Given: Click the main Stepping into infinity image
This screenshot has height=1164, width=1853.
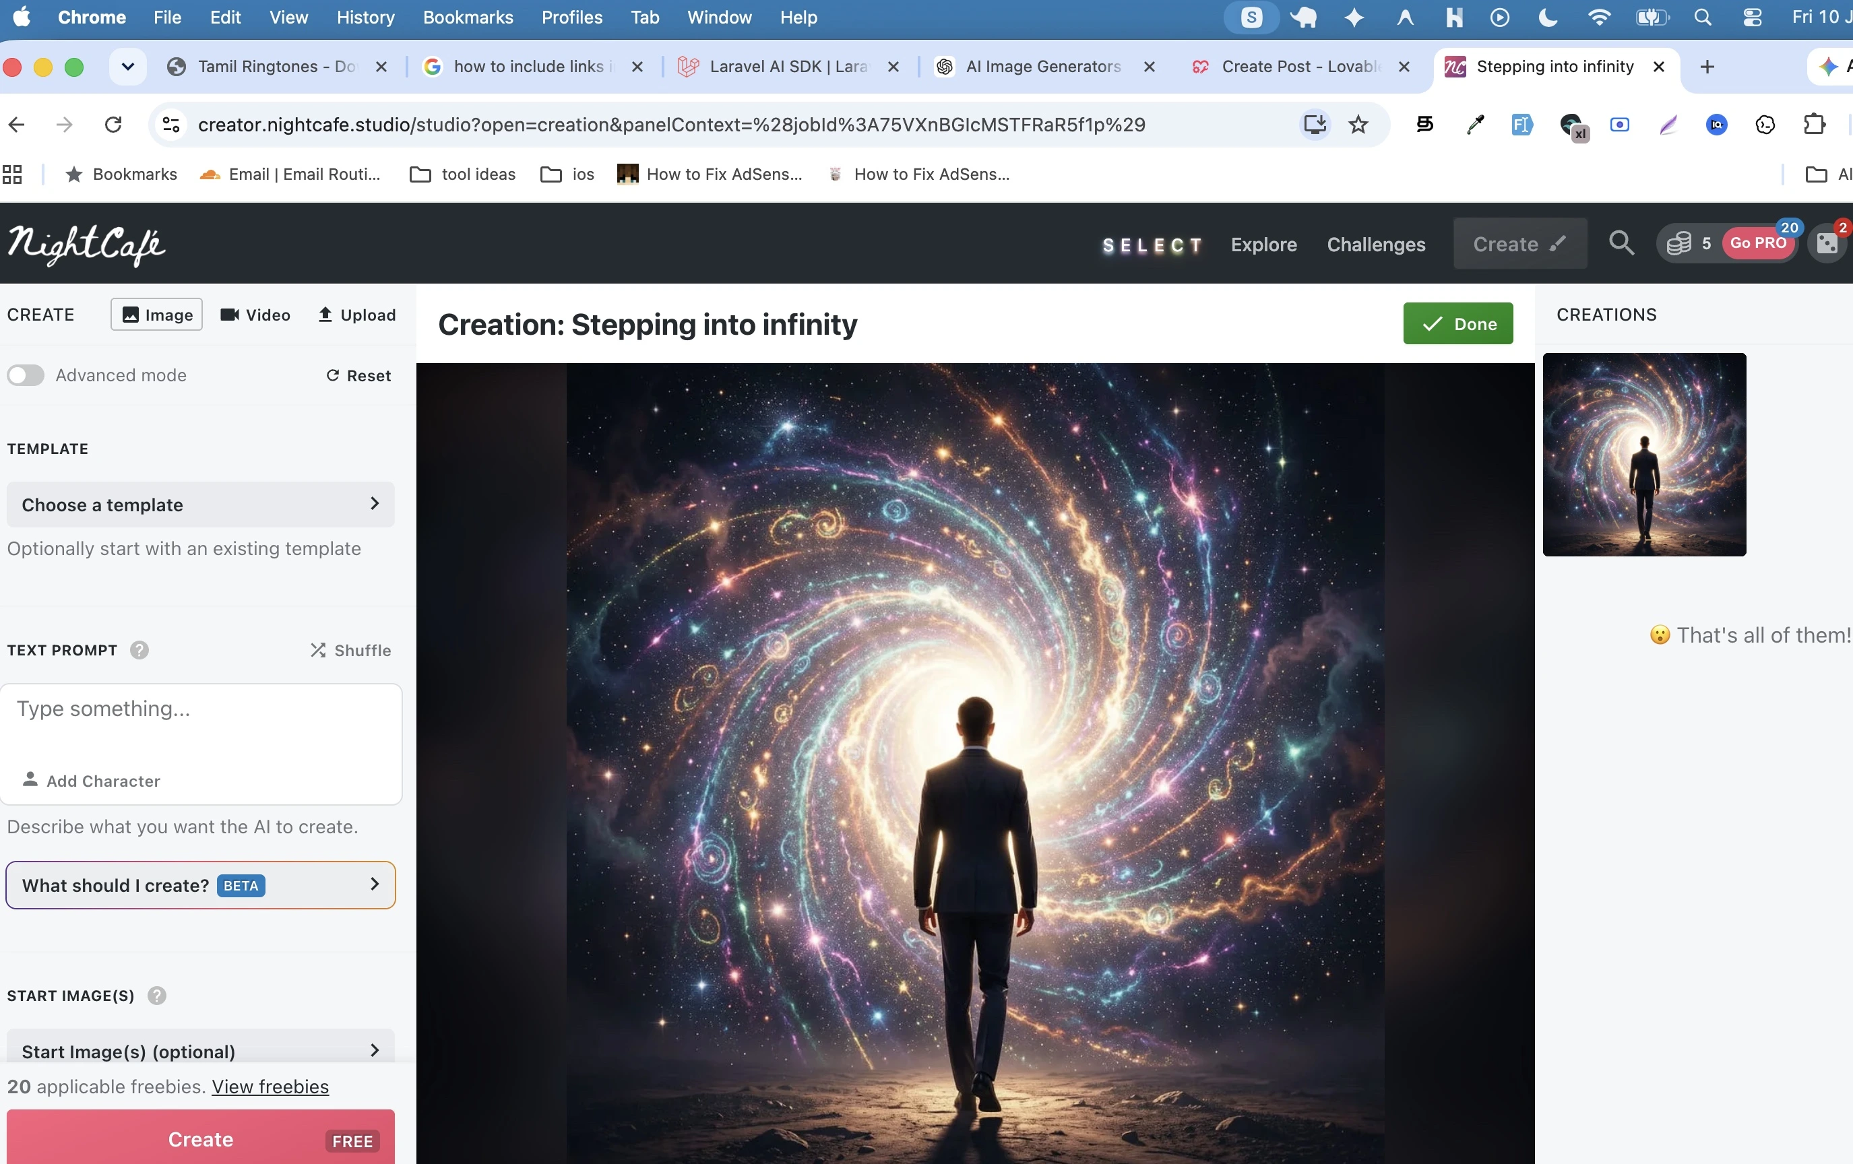Looking at the screenshot, I should pyautogui.click(x=975, y=762).
